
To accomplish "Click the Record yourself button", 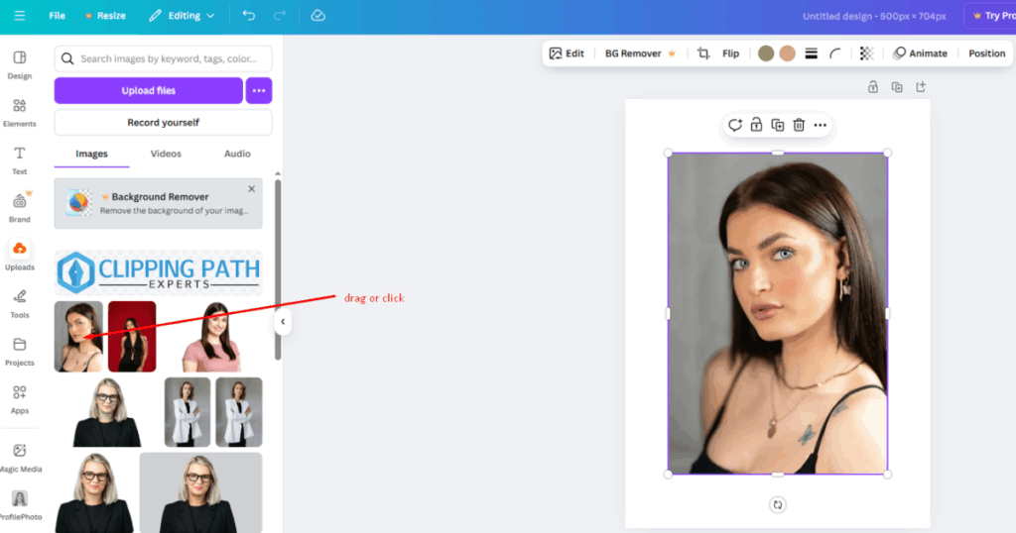I will 164,122.
